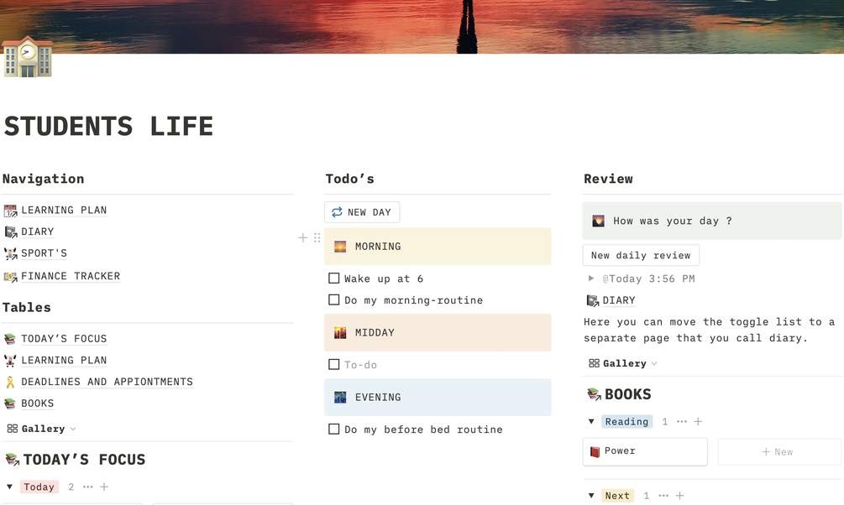Click the three-dots icon next to Reading group
844x505 pixels.
(681, 422)
